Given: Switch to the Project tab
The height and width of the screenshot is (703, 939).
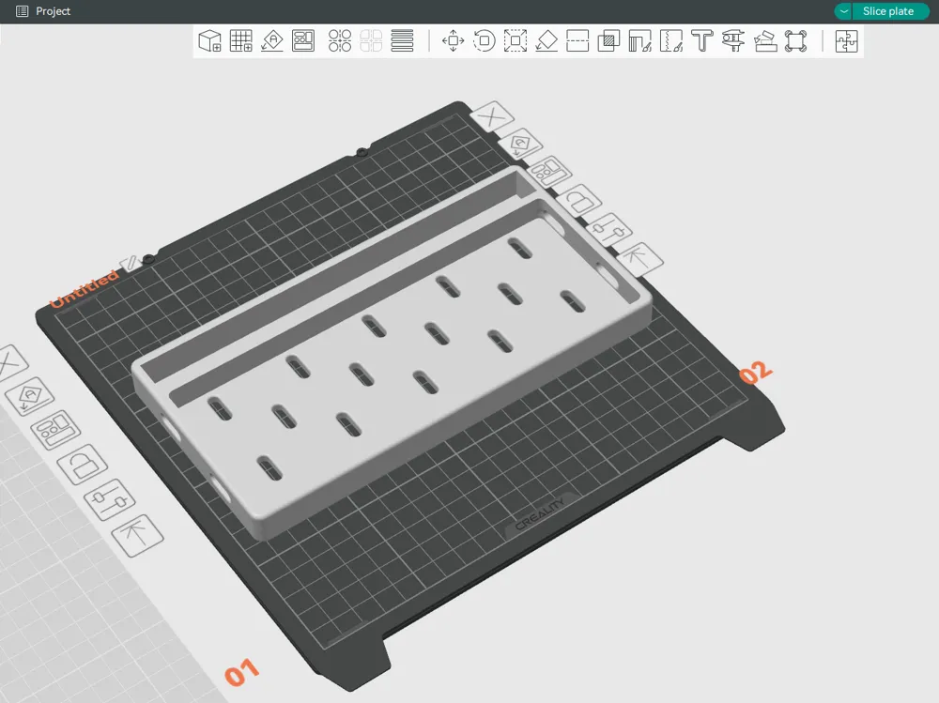Looking at the screenshot, I should (53, 11).
